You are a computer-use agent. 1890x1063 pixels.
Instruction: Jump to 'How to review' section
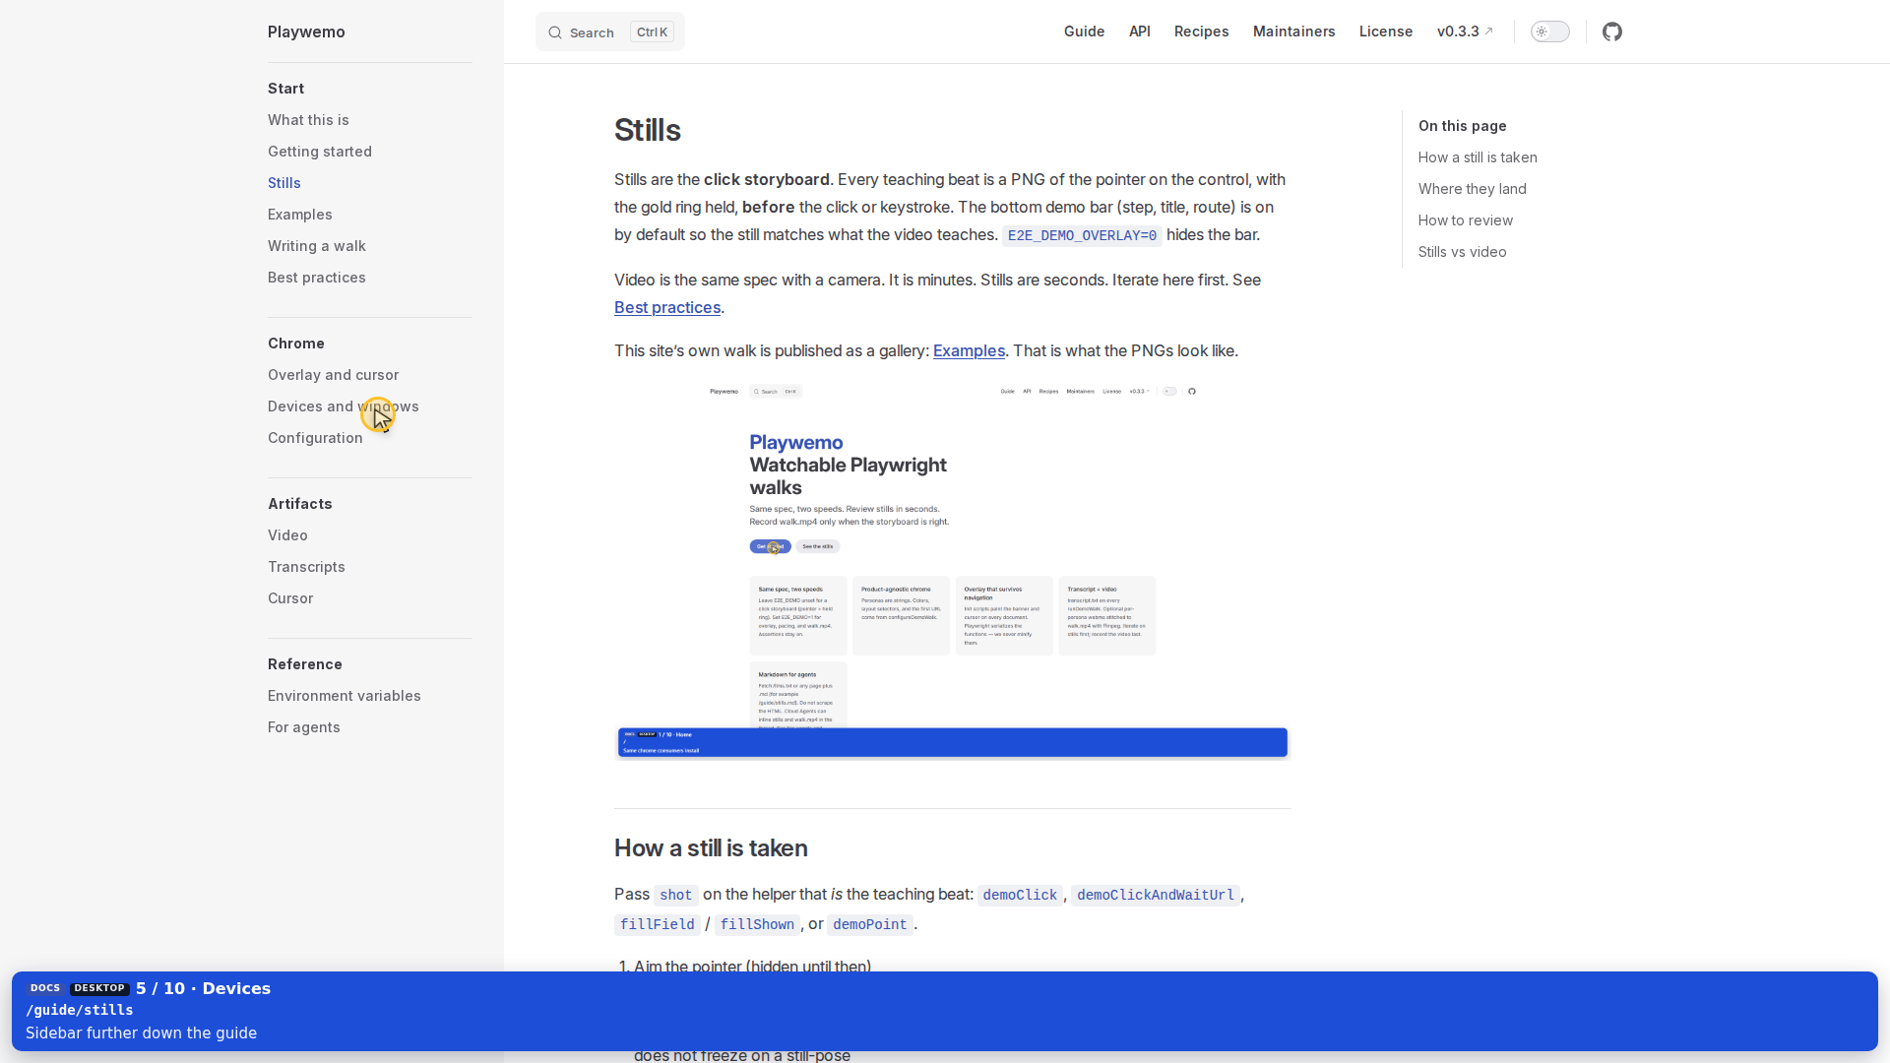(1466, 220)
